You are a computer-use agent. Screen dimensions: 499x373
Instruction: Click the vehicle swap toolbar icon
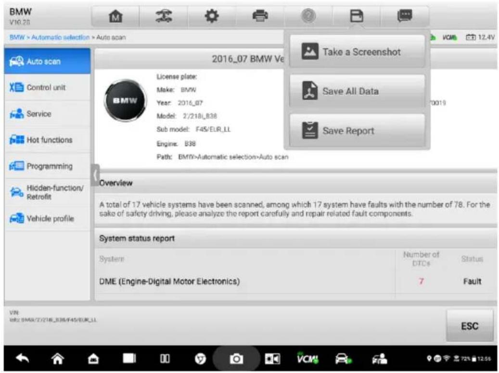164,16
